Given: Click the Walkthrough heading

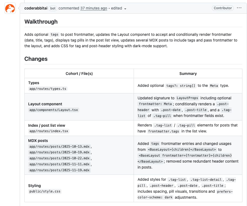Looking at the screenshot, I should click(41, 21).
